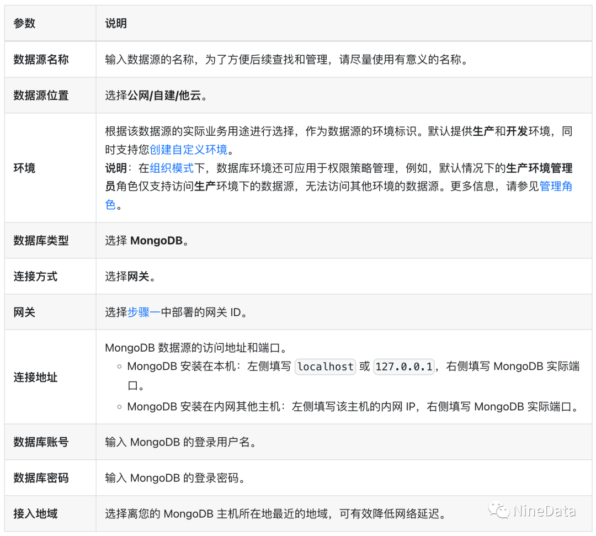Open the 创建自定义环境 link
Image resolution: width=596 pixels, height=536 pixels.
pyautogui.click(x=188, y=150)
